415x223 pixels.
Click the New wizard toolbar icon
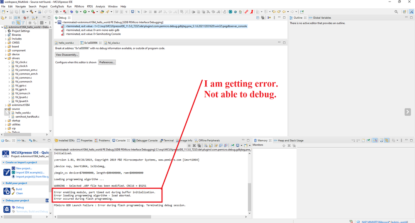[3, 12]
